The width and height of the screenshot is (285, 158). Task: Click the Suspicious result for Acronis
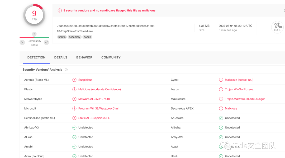click(85, 80)
